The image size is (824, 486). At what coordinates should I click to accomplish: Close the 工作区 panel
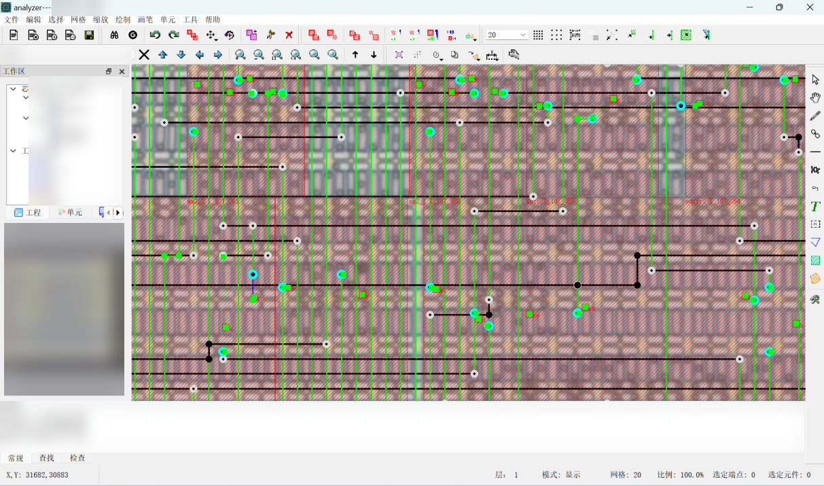tap(122, 71)
